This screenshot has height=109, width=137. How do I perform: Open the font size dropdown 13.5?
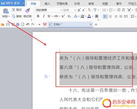coord(75,10)
